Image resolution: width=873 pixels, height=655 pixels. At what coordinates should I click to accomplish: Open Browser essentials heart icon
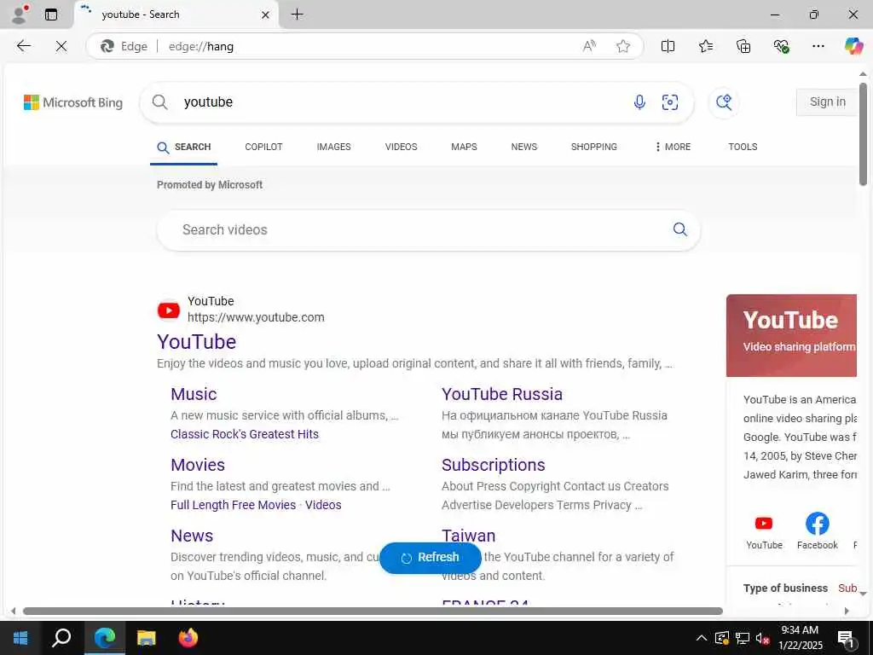coord(781,46)
